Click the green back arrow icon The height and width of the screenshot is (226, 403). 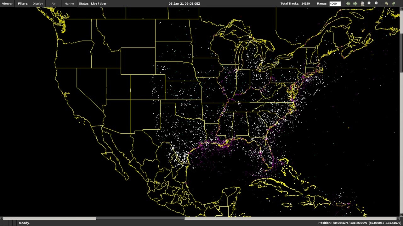pyautogui.click(x=348, y=3)
